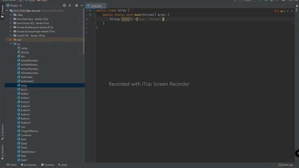The width and height of the screenshot is (299, 168).
Task: Expand the .idea folder
Action: pyautogui.click(x=11, y=14)
